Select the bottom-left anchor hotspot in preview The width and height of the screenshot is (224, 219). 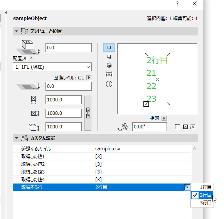tap(146, 104)
